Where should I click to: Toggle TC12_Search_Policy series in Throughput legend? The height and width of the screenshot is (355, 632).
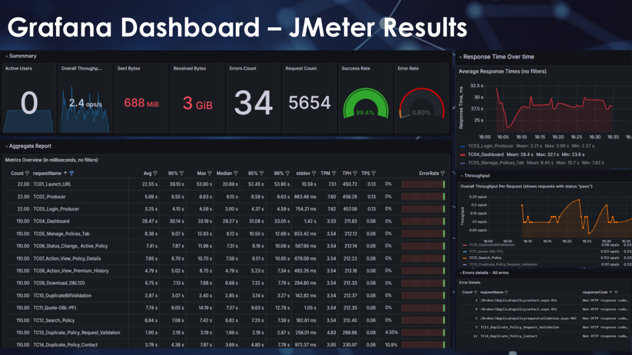click(x=485, y=258)
